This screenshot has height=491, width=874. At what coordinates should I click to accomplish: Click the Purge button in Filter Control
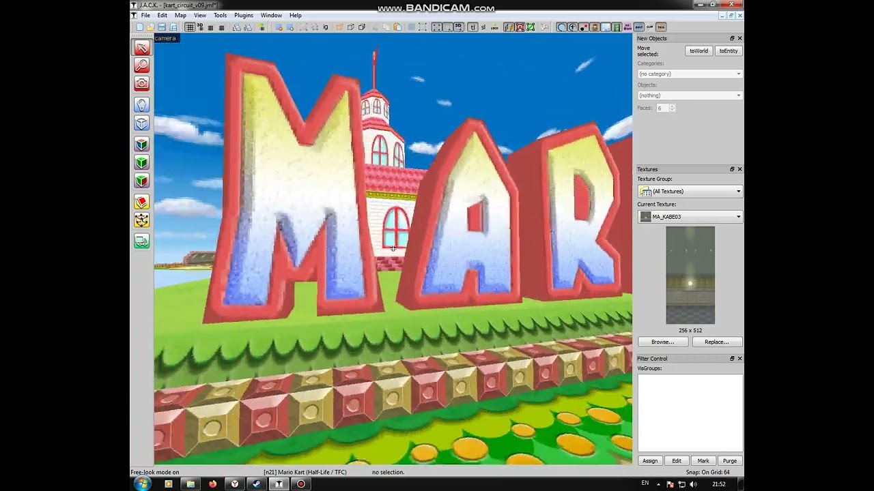tap(730, 461)
